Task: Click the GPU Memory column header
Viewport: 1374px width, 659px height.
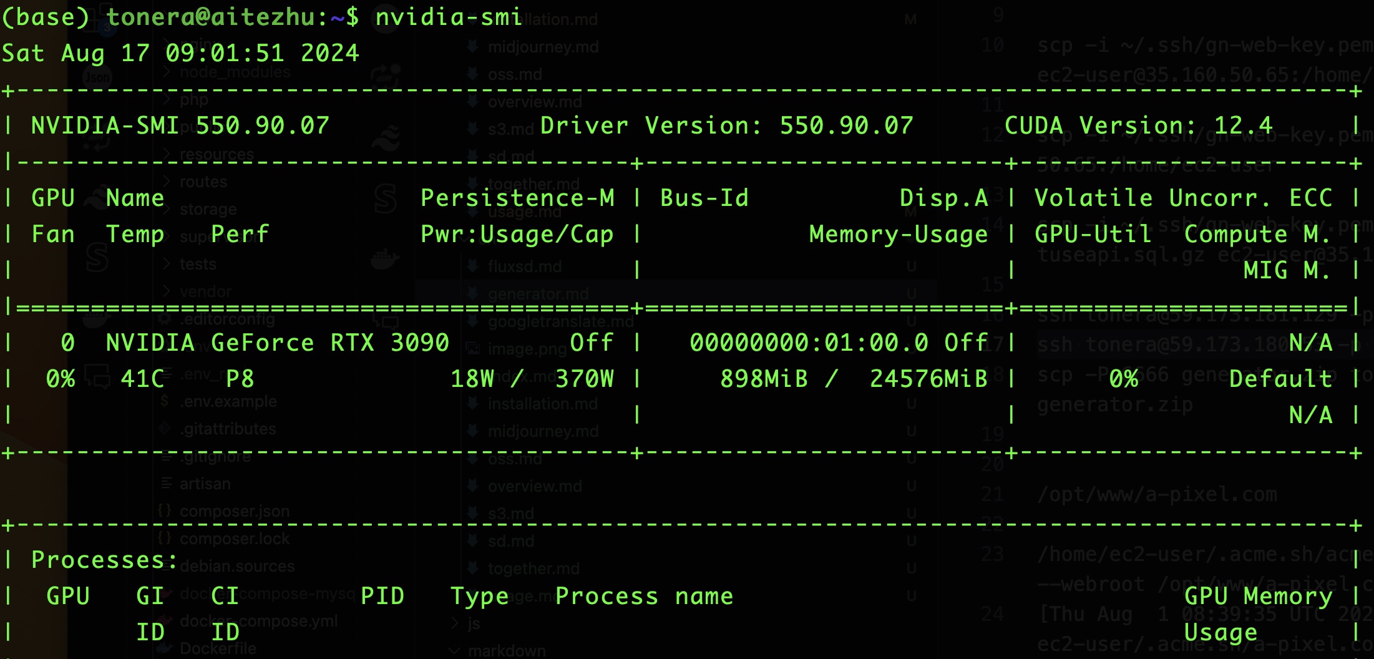Action: pyautogui.click(x=1258, y=597)
